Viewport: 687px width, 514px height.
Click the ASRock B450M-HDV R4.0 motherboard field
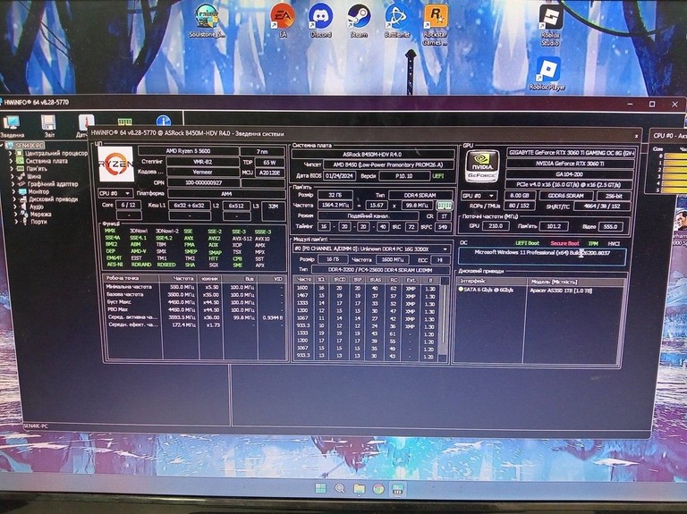(372, 154)
